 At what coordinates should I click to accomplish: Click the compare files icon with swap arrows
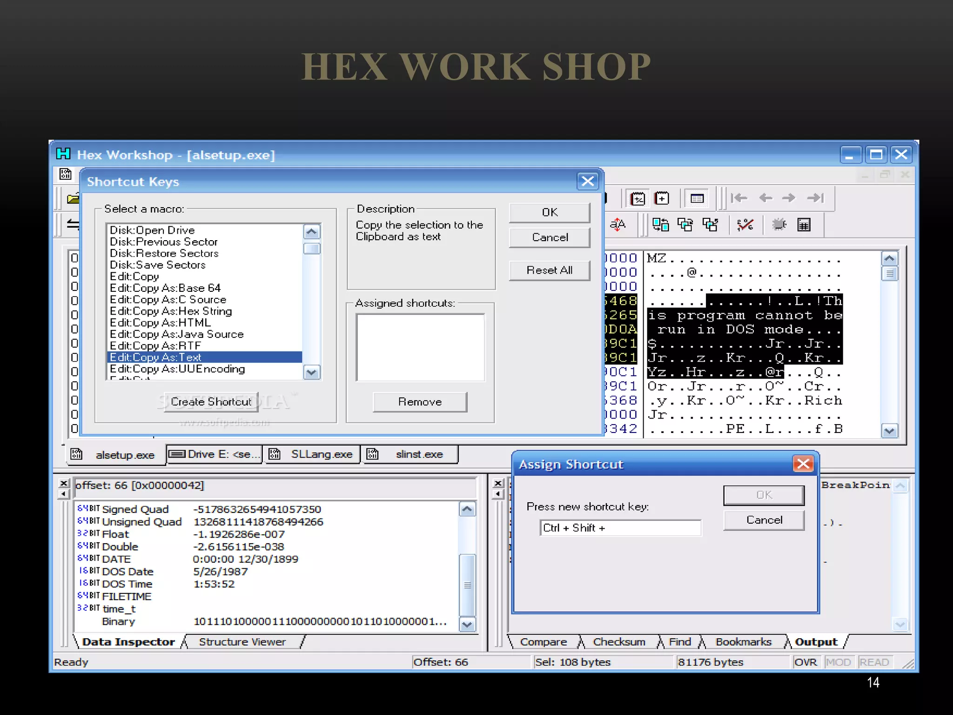click(x=660, y=225)
